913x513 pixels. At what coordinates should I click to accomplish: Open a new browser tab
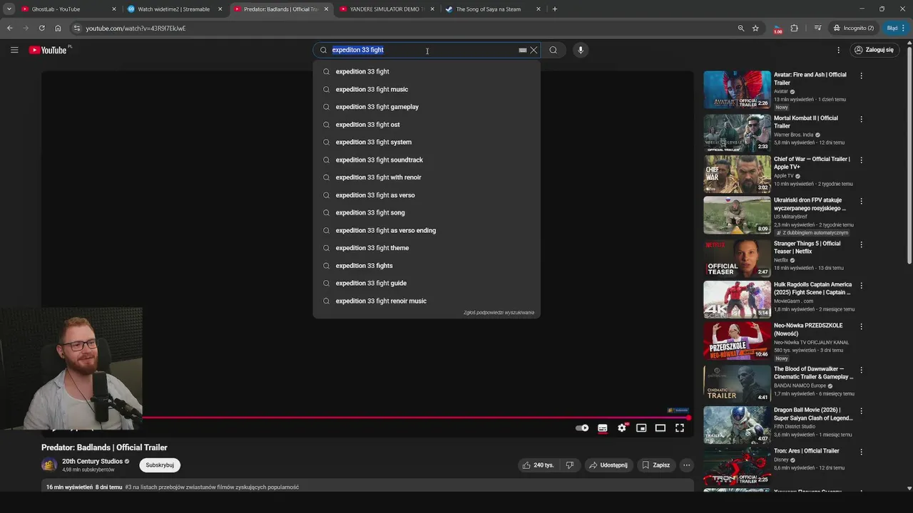(x=555, y=9)
